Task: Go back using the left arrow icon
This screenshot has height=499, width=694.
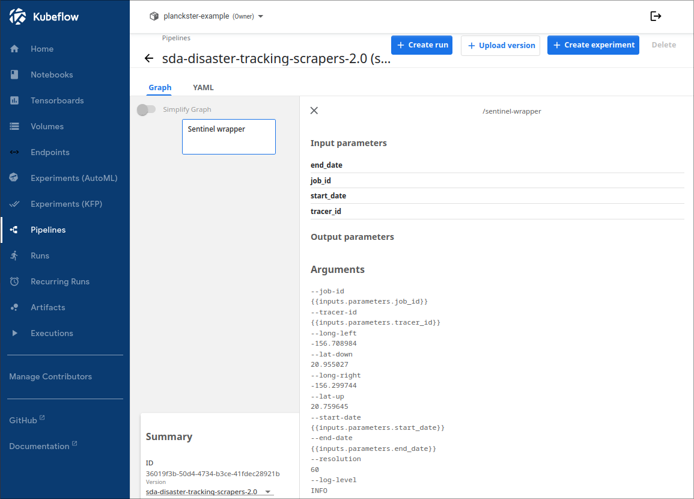Action: pos(149,58)
